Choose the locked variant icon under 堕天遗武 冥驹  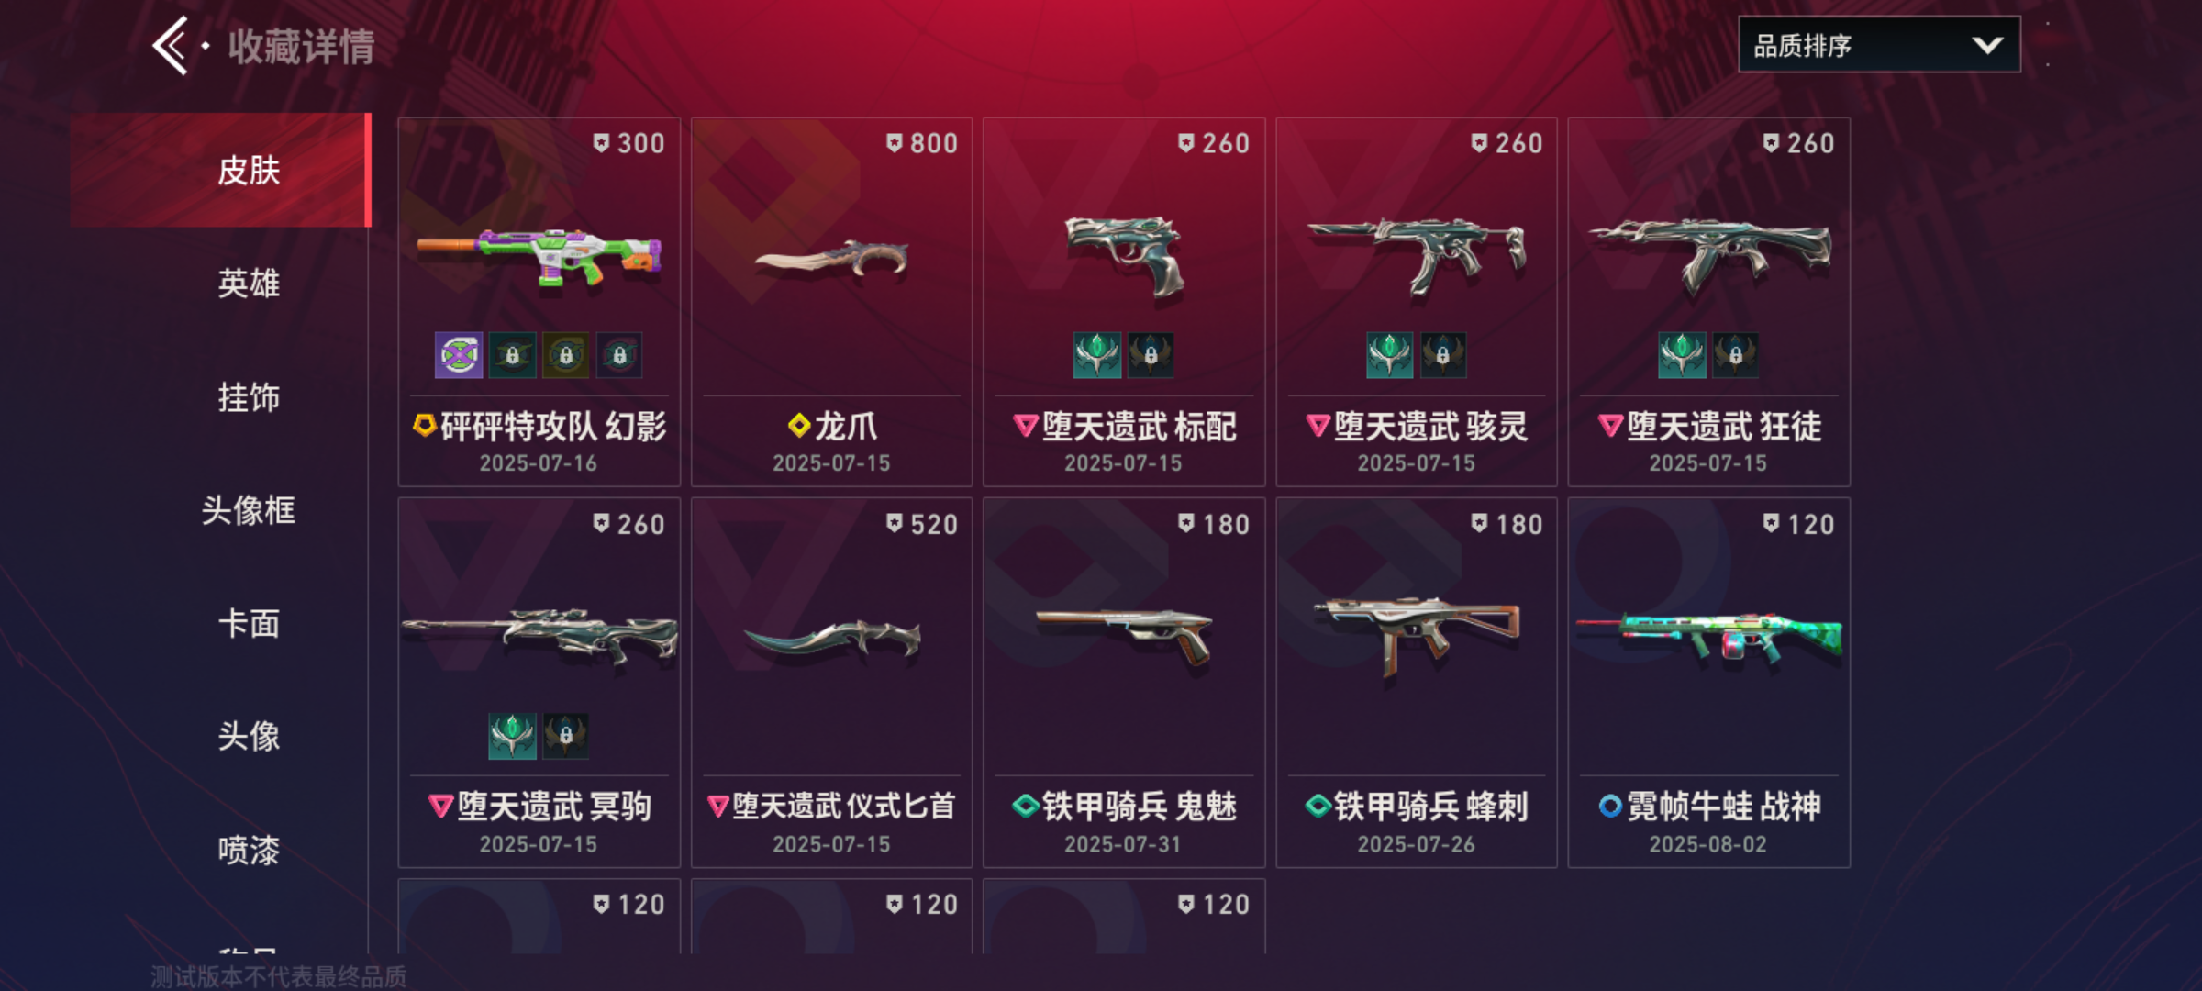pyautogui.click(x=566, y=736)
